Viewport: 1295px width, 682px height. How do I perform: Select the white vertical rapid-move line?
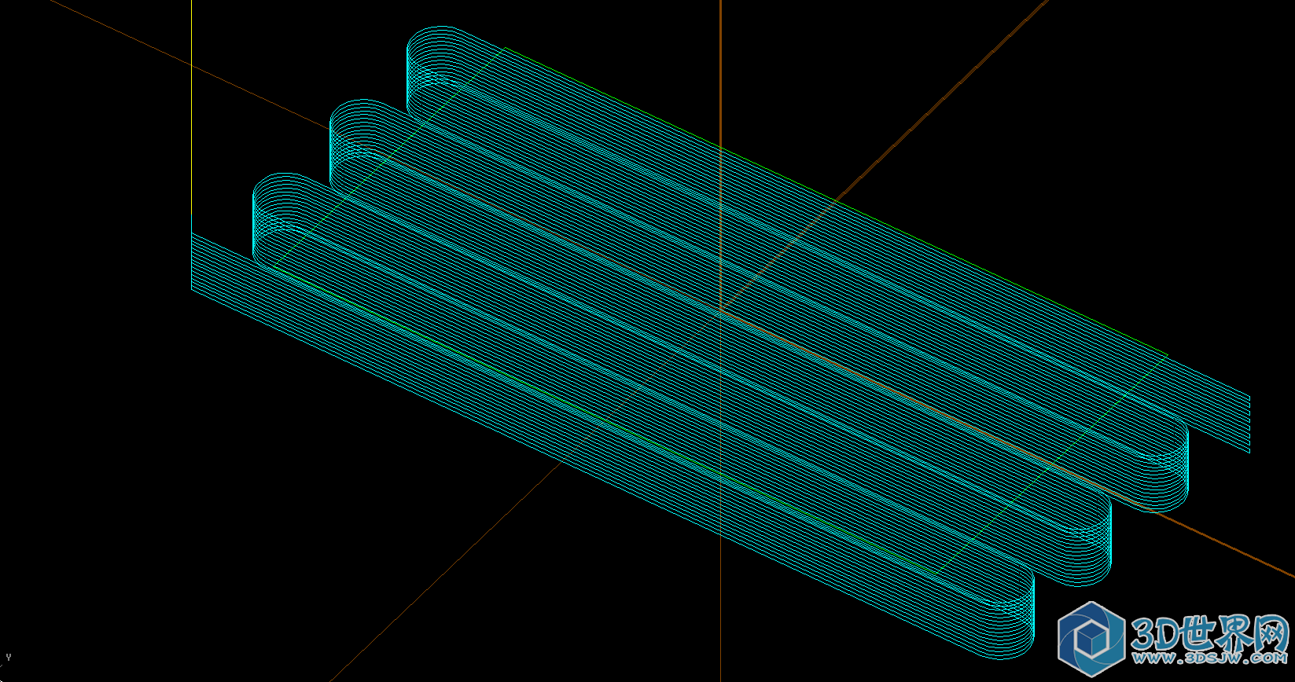(192, 116)
